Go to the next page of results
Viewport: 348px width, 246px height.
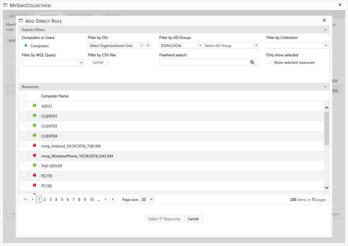(x=106, y=200)
